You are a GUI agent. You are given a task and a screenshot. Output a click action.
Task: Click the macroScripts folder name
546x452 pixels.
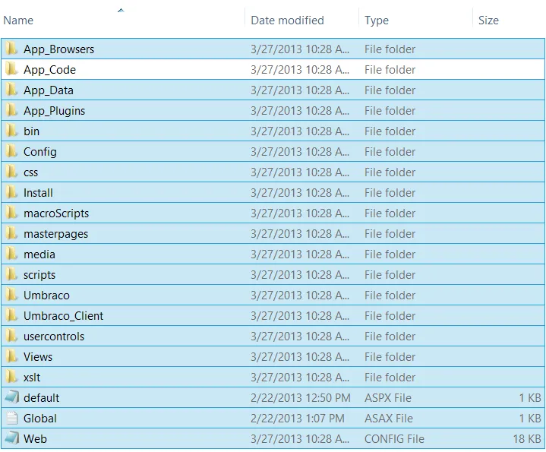pyautogui.click(x=55, y=213)
